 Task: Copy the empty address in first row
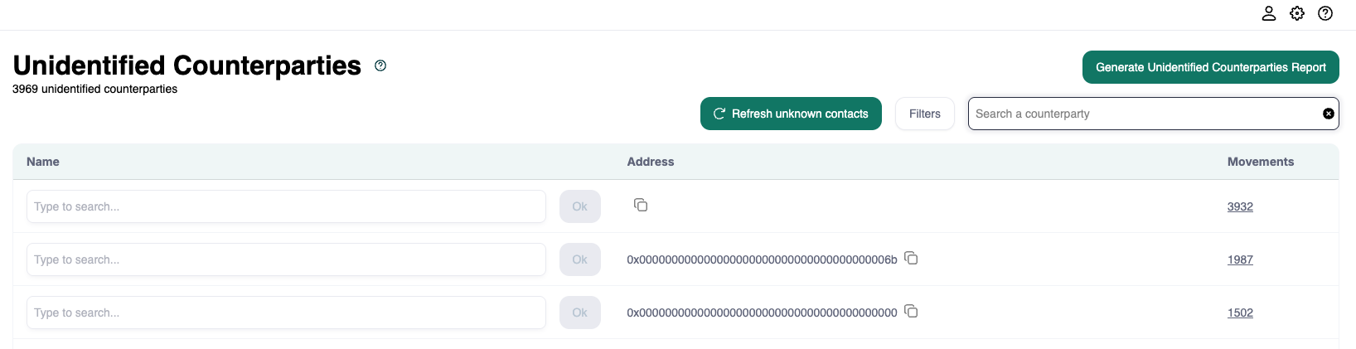coord(641,205)
